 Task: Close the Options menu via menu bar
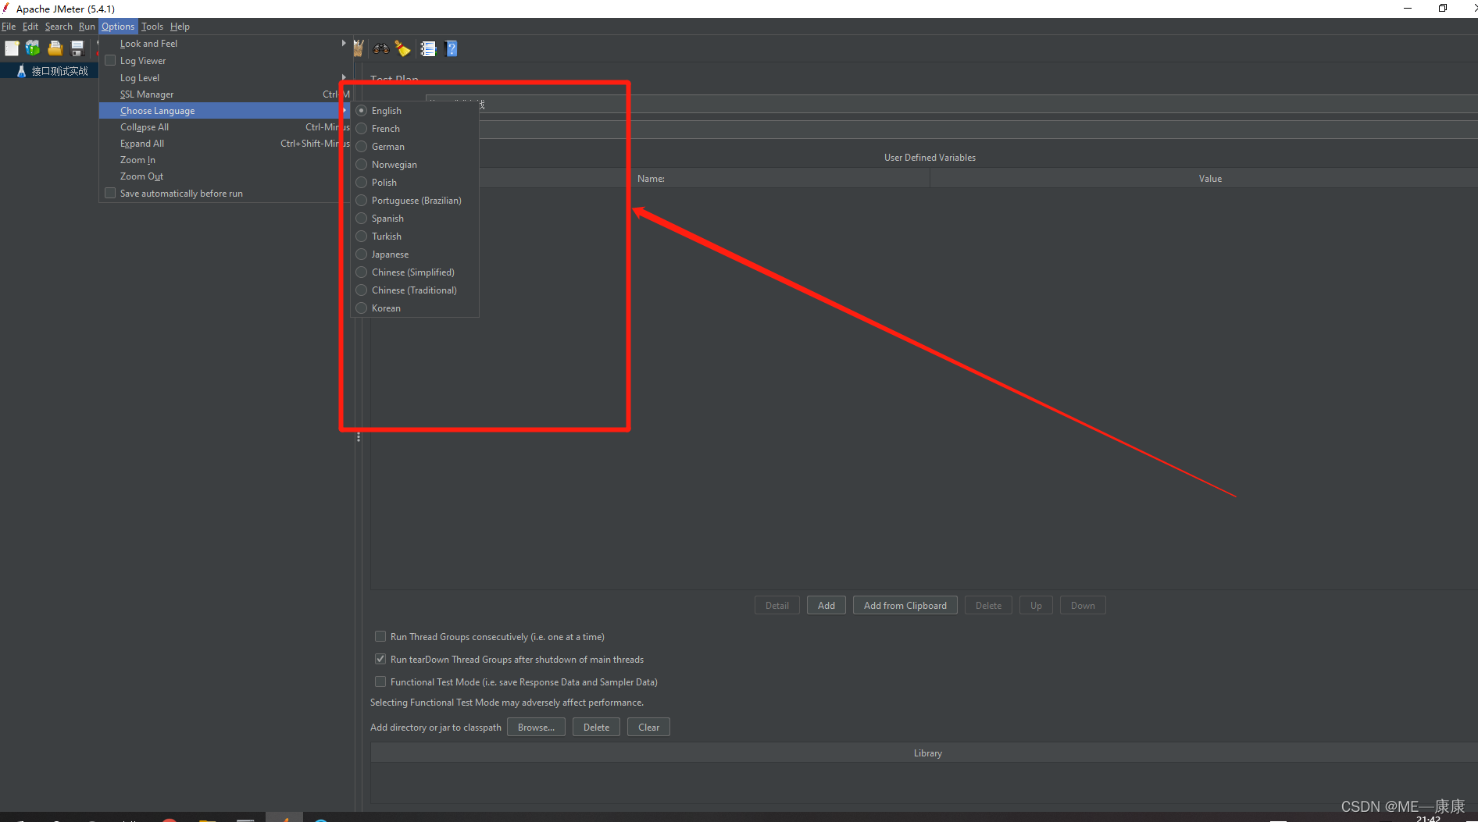118,27
